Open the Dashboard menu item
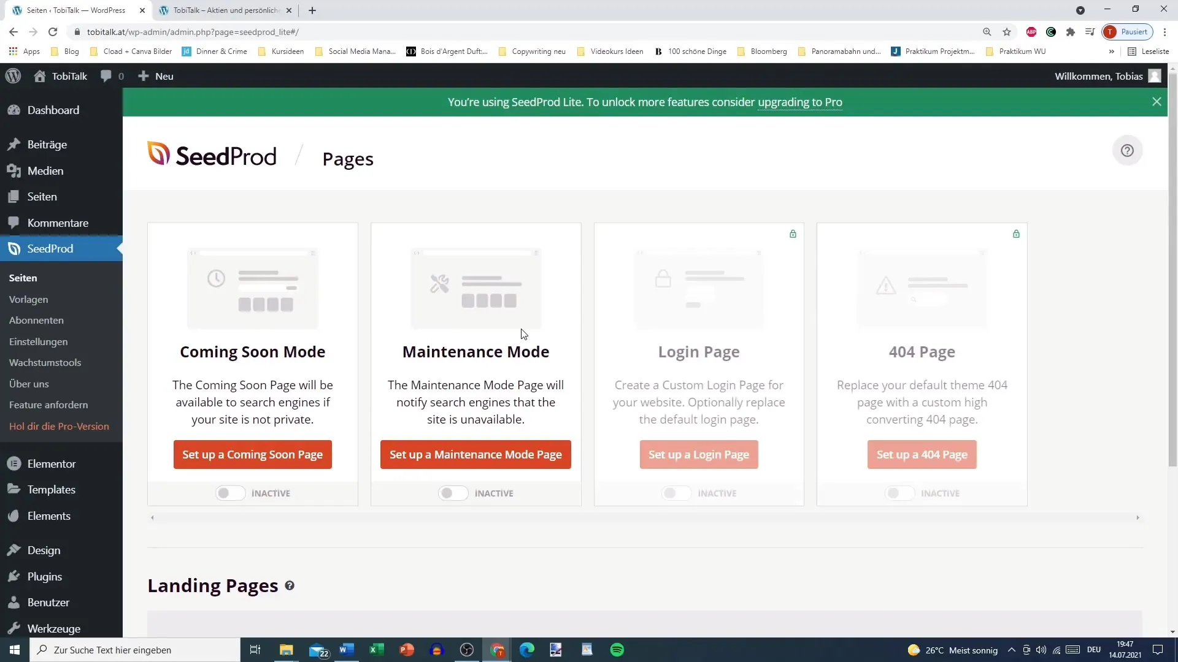The height and width of the screenshot is (662, 1178). tap(53, 110)
